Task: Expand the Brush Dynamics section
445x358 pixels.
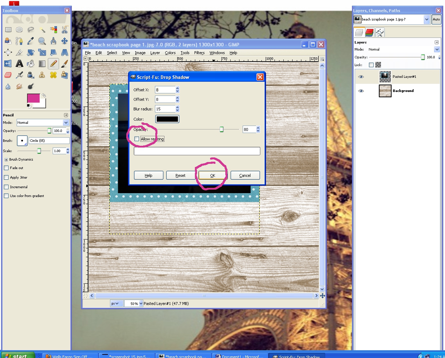Action: point(6,160)
